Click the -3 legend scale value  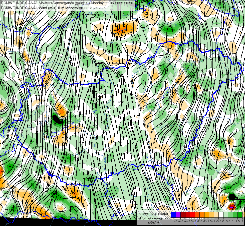point(195,221)
